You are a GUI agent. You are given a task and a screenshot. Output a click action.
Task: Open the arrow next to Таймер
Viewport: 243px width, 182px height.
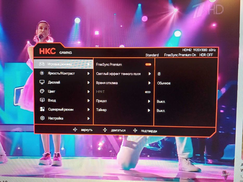(x=149, y=110)
